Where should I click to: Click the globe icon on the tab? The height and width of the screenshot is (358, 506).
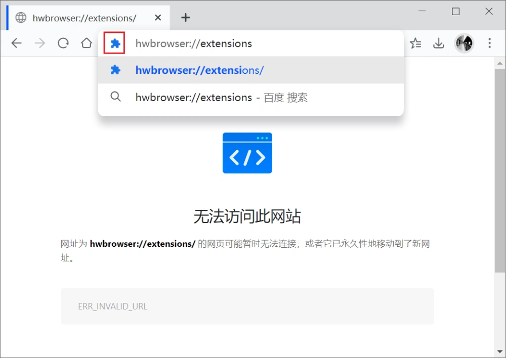point(21,18)
